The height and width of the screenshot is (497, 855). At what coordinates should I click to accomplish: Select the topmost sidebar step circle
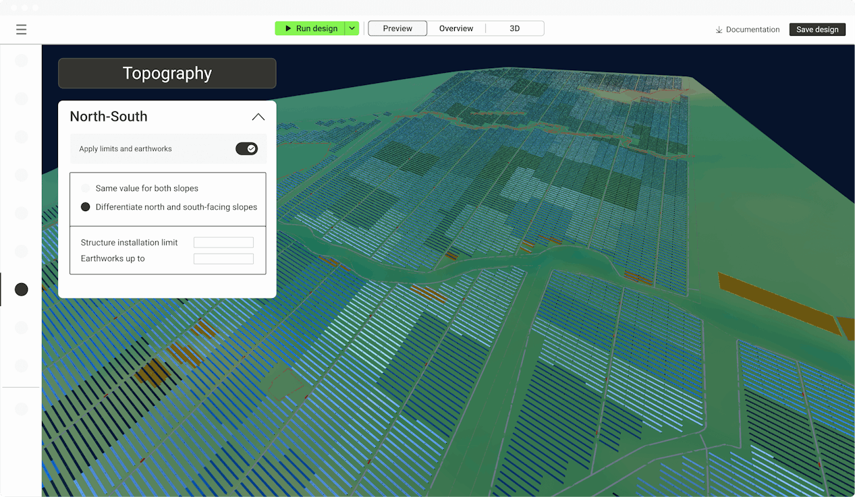(22, 61)
